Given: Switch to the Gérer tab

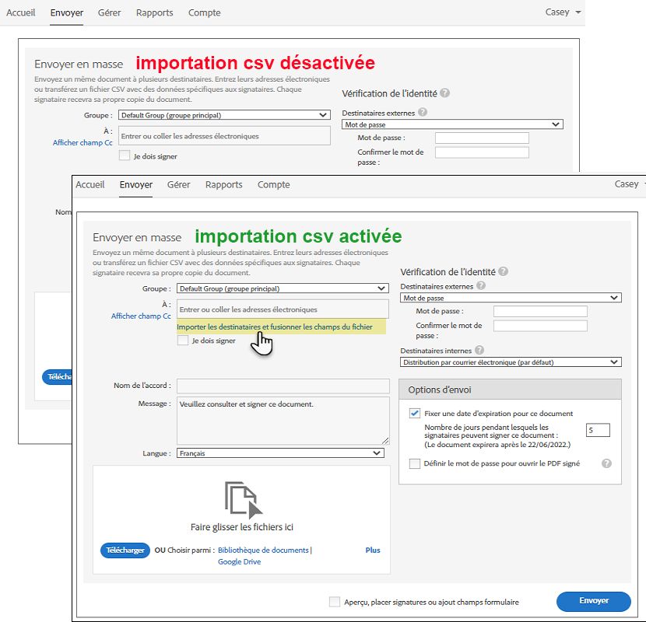Looking at the screenshot, I should pos(178,184).
